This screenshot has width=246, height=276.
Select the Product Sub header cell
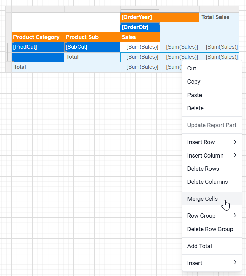pyautogui.click(x=92, y=37)
